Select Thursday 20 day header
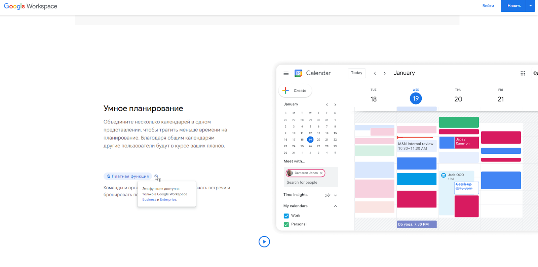Screen dimensions: 538x267 (x=458, y=96)
